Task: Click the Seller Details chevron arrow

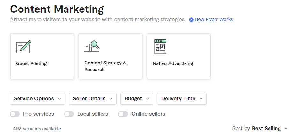Action: [x=111, y=99]
